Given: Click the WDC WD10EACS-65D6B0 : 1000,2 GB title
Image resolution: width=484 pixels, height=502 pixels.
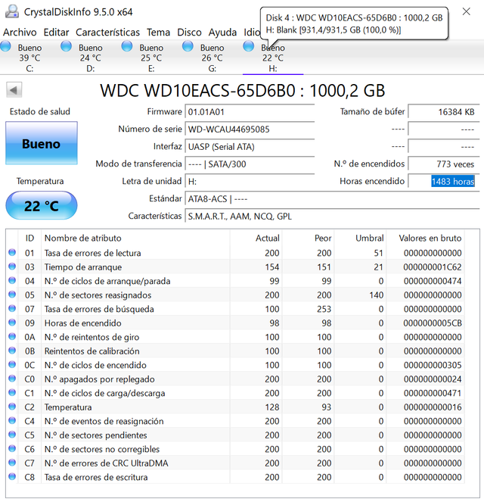Looking at the screenshot, I should [x=242, y=90].
